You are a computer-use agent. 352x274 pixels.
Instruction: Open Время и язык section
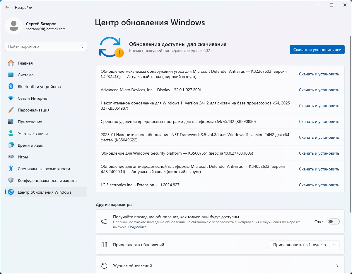tap(46, 145)
